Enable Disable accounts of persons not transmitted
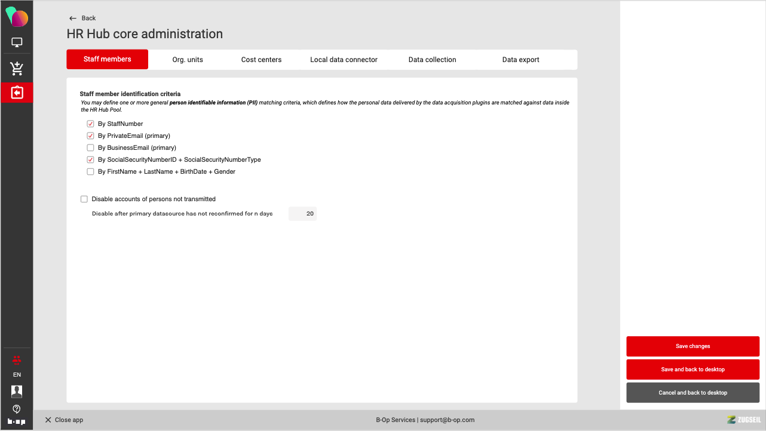766x431 pixels. 84,199
